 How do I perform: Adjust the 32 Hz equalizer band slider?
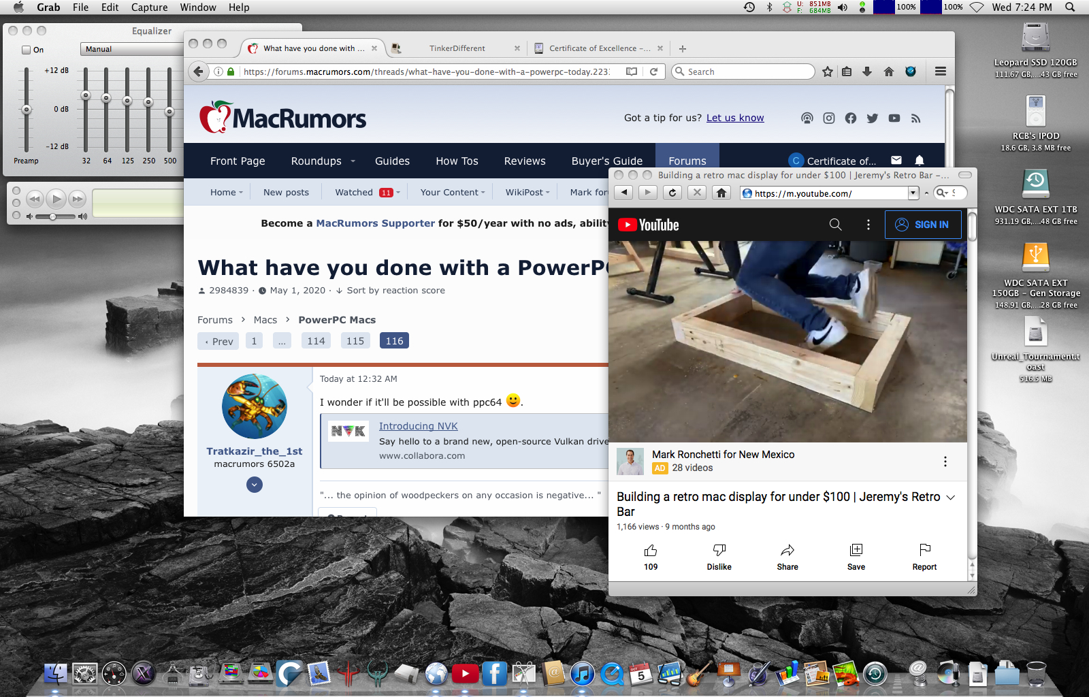(x=86, y=95)
